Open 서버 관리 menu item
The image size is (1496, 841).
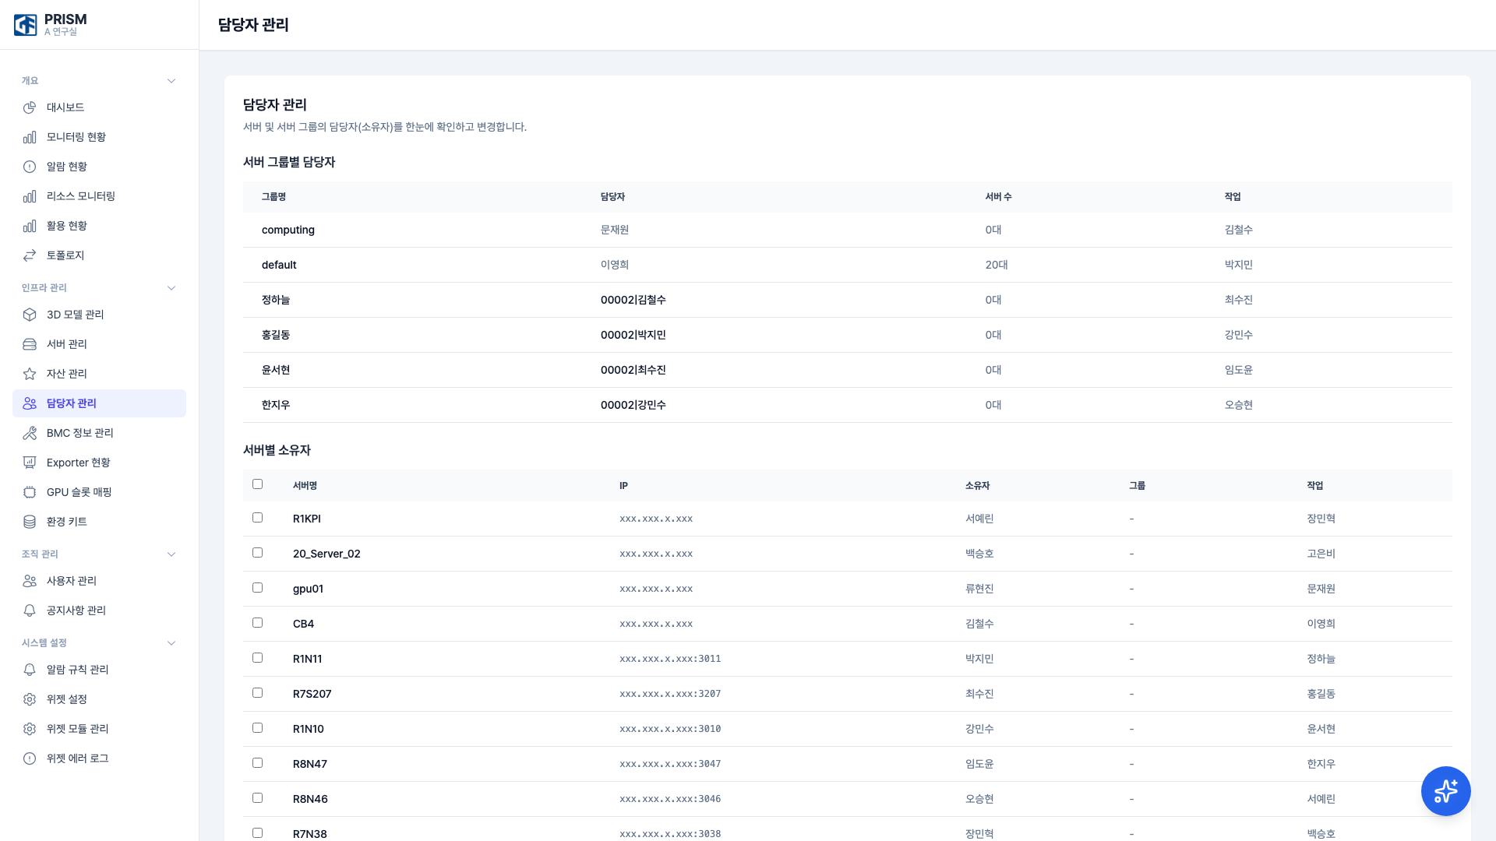coord(99,344)
